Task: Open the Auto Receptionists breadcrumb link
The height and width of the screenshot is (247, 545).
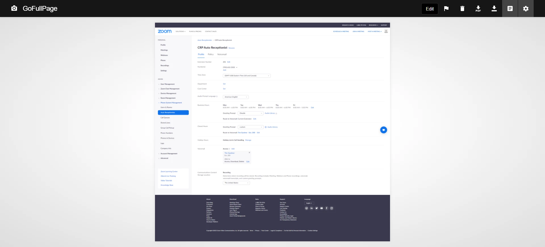Action: point(205,40)
